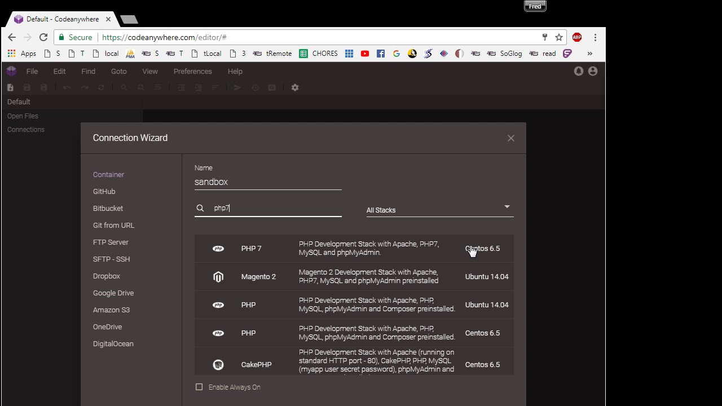Image resolution: width=722 pixels, height=406 pixels.
Task: Click the search magnifier icon in wizard
Action: click(200, 208)
